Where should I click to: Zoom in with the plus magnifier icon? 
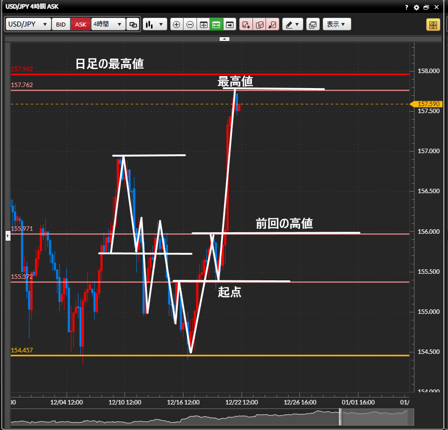tap(176, 25)
